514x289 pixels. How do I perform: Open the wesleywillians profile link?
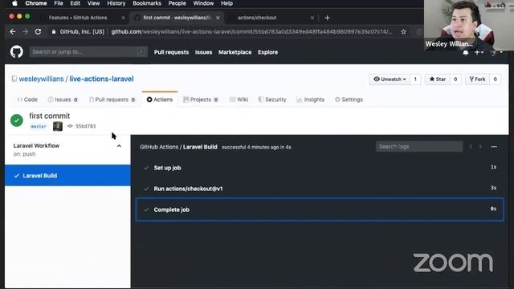41,79
